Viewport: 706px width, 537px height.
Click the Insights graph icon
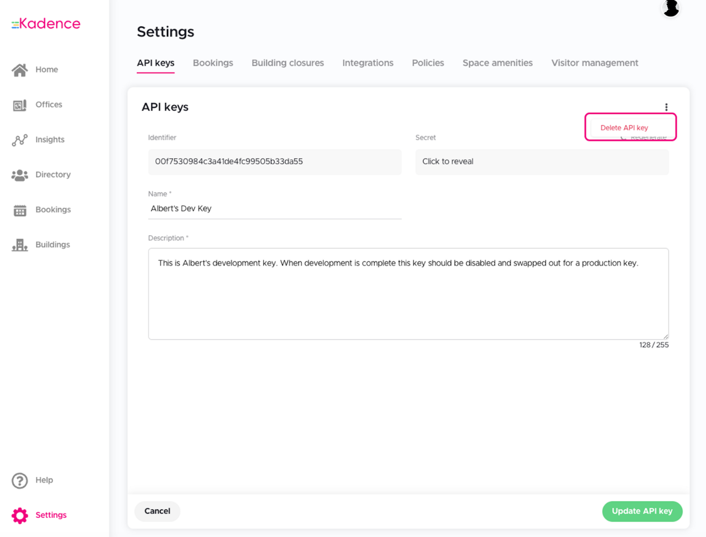click(x=20, y=140)
